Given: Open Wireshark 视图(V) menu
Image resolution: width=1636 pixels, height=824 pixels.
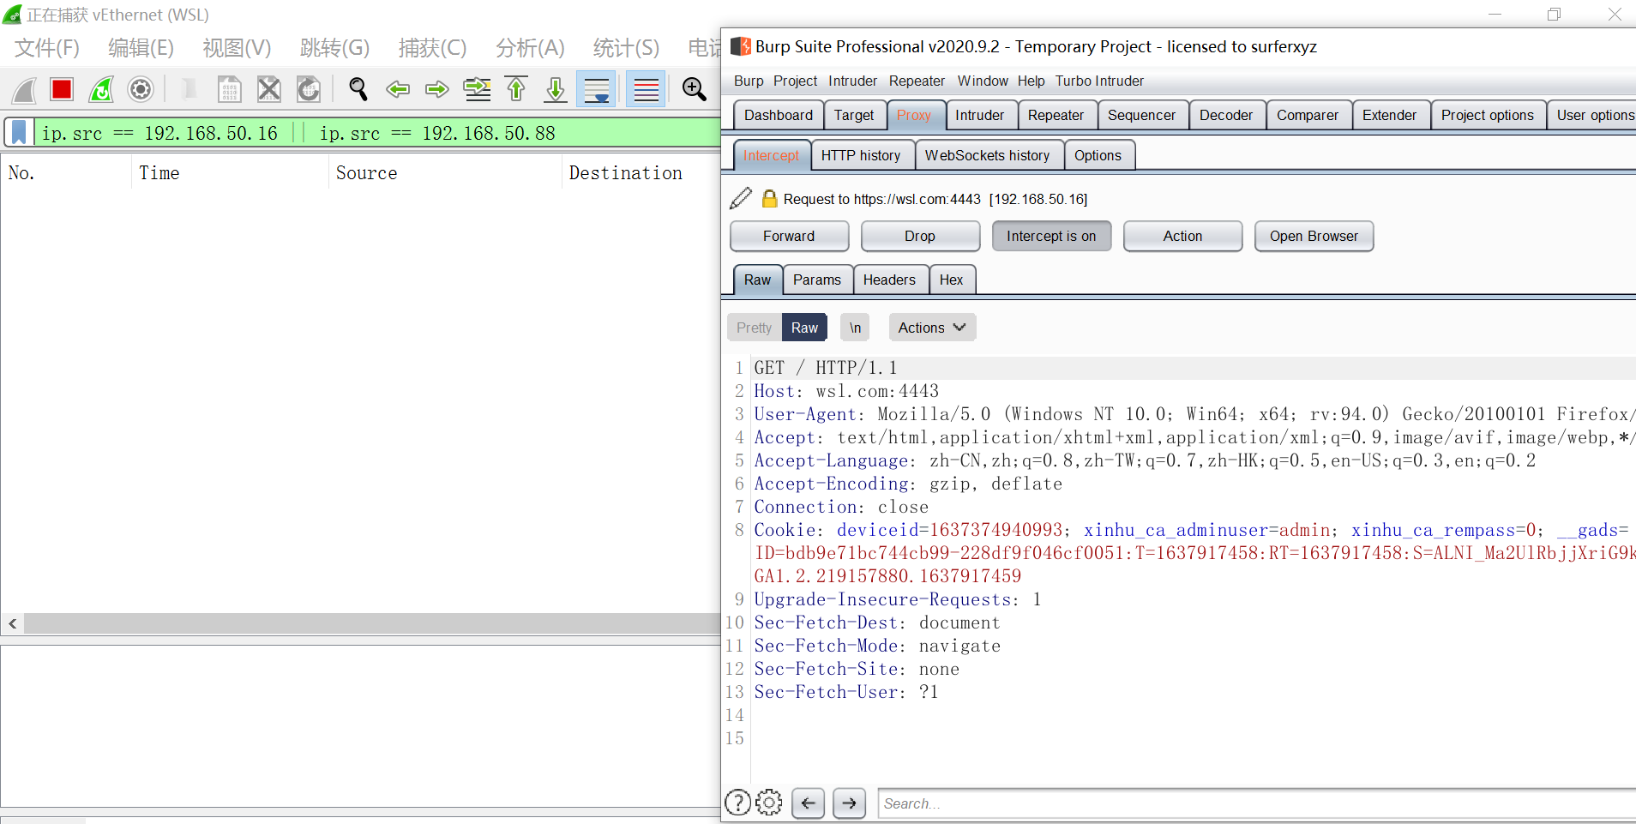Looking at the screenshot, I should [237, 48].
